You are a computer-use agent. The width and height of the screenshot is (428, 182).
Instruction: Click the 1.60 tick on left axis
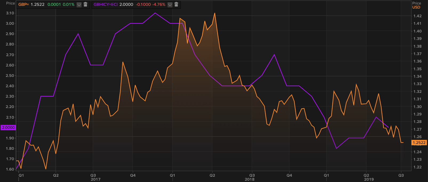tap(10, 169)
